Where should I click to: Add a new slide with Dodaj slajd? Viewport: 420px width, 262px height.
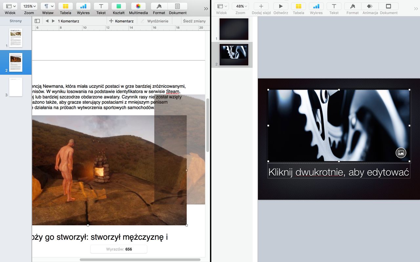(261, 7)
